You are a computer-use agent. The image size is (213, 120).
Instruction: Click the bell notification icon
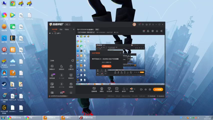tap(157, 31)
